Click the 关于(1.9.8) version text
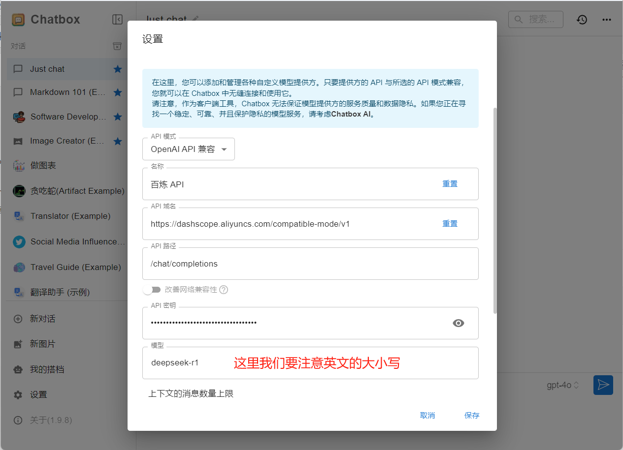Screen dimensions: 623x450 51,420
